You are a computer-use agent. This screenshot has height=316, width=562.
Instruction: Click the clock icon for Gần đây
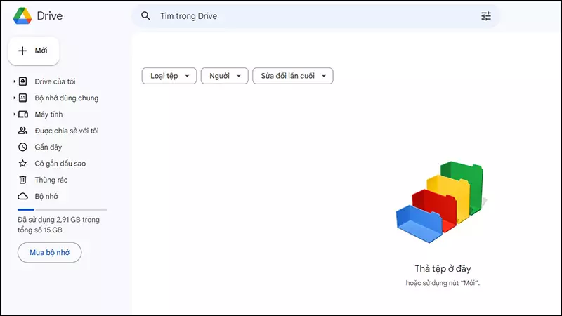click(x=22, y=147)
